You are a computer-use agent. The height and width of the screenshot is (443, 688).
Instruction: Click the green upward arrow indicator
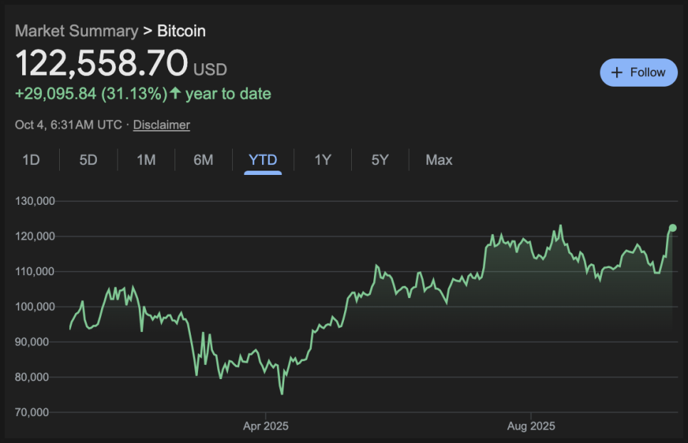175,93
